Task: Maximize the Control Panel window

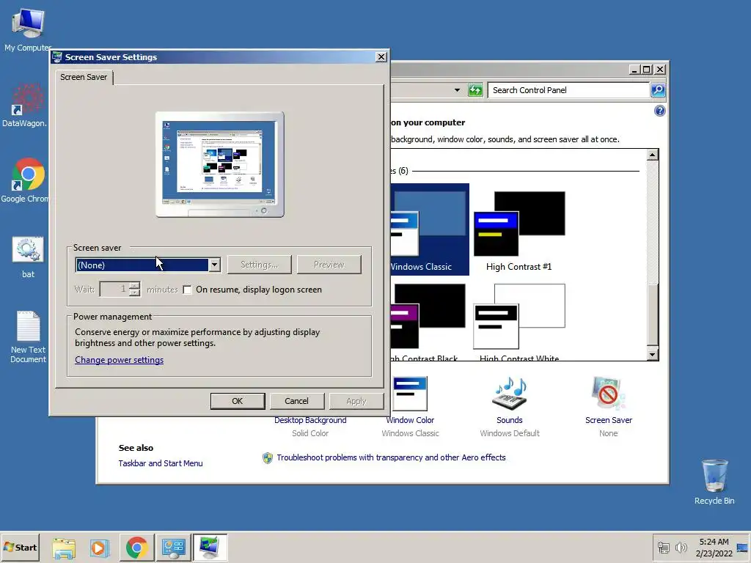Action: [647, 70]
